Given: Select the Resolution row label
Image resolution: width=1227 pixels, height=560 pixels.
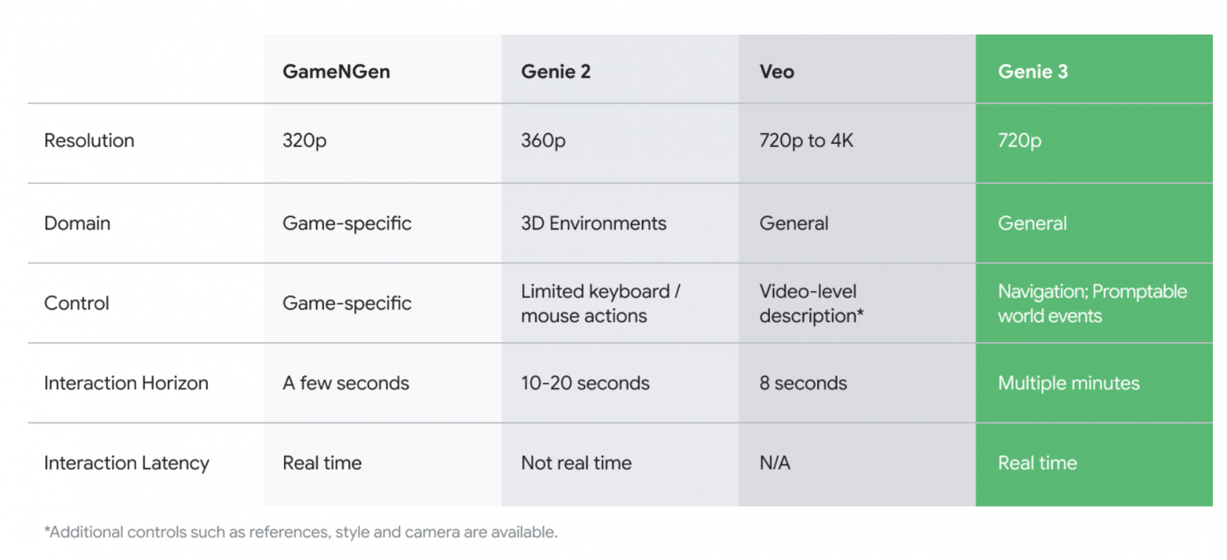Looking at the screenshot, I should coord(89,141).
